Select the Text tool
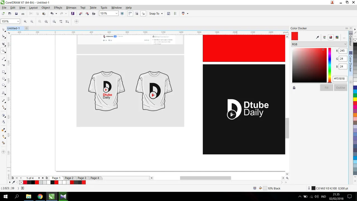Image resolution: width=357 pixels, height=201 pixels. (x=3, y=93)
